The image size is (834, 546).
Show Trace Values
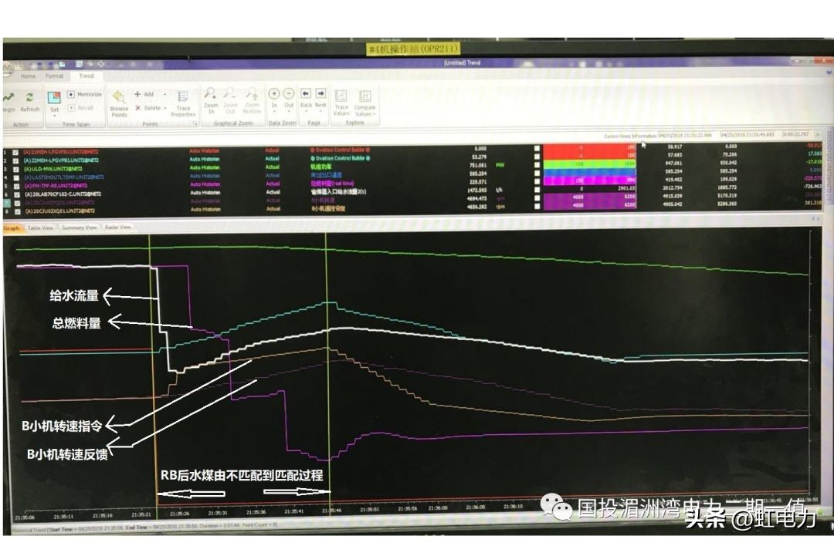[x=341, y=103]
